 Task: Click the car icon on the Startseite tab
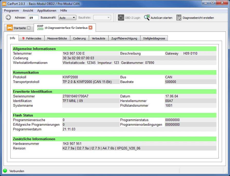point(10,28)
